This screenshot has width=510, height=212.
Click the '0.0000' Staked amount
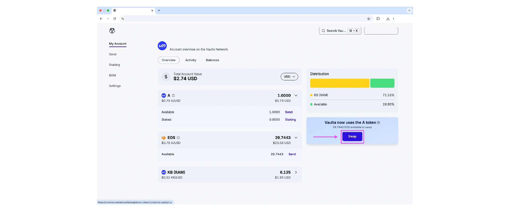point(275,120)
